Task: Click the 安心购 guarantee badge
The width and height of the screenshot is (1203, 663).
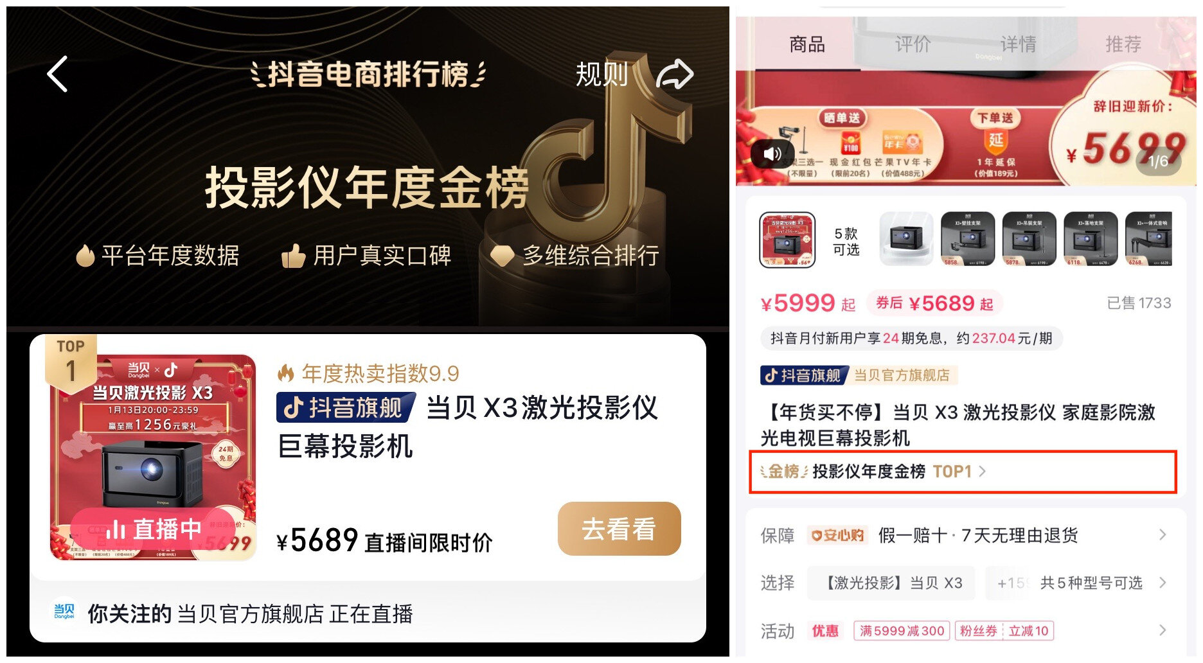Action: coord(838,535)
